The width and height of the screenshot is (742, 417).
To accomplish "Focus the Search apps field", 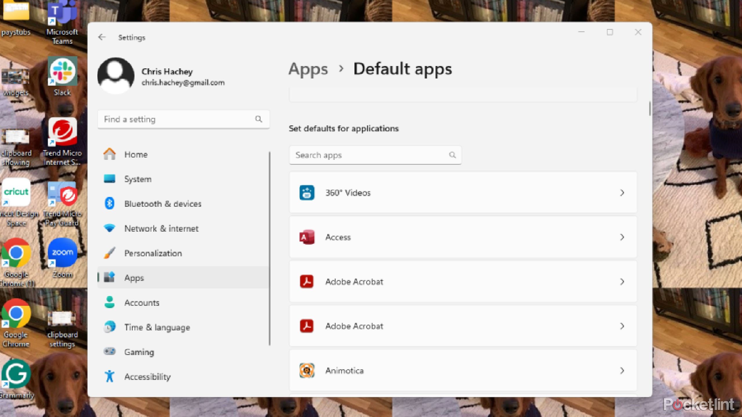I will tap(375, 155).
